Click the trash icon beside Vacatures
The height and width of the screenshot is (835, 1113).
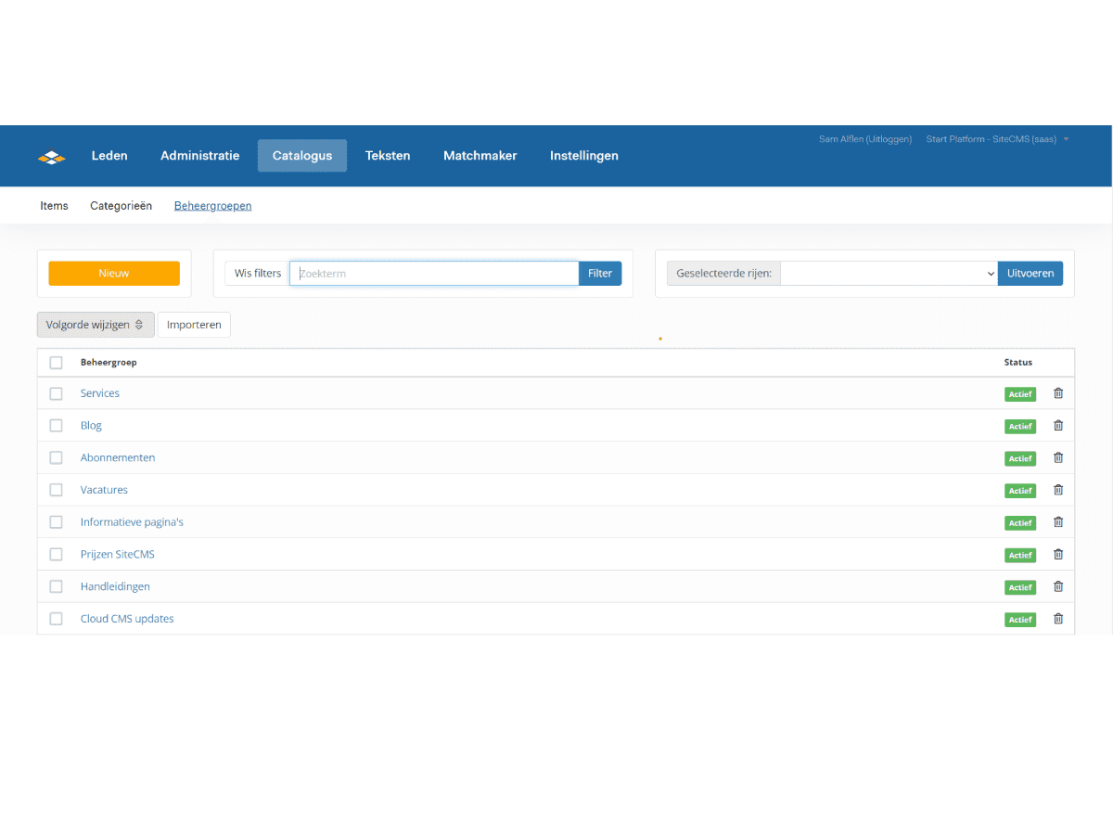(1058, 490)
